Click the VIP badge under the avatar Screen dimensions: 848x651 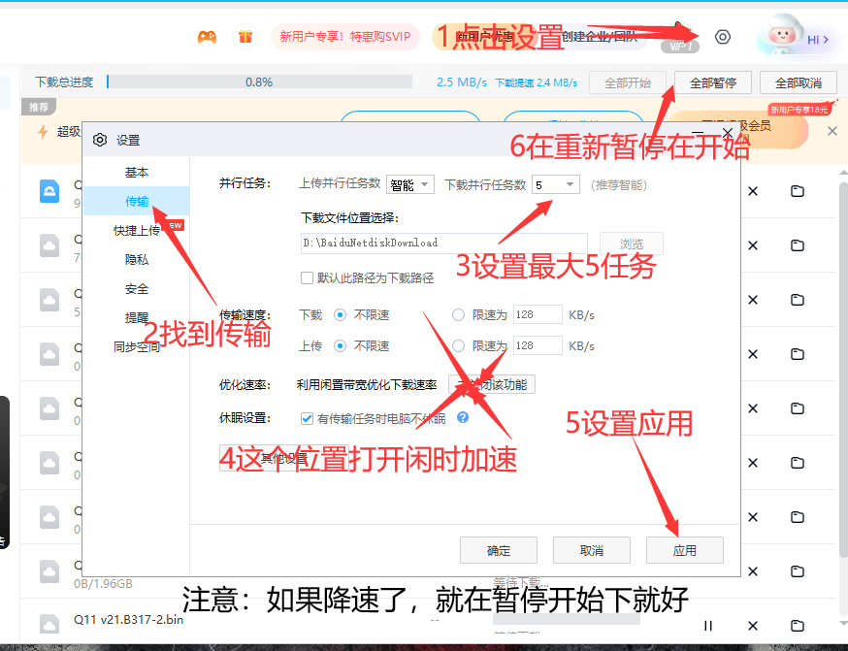(x=679, y=46)
